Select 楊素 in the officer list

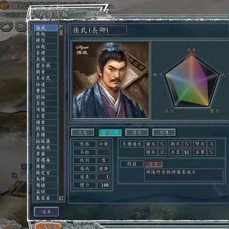tap(46, 122)
